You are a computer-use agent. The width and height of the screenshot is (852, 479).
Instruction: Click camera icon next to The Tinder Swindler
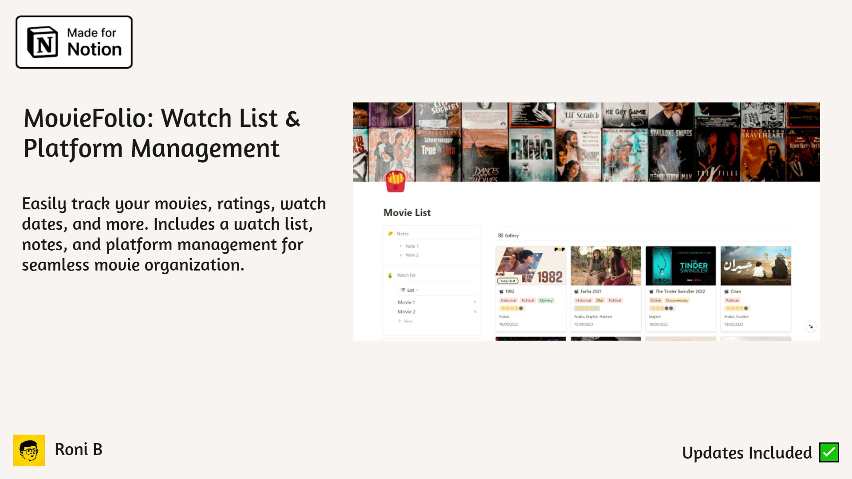click(x=651, y=291)
